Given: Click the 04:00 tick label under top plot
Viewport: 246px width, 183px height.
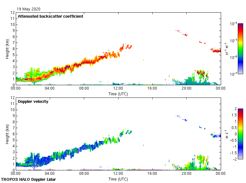Looking at the screenshot, I should pos(50,89).
